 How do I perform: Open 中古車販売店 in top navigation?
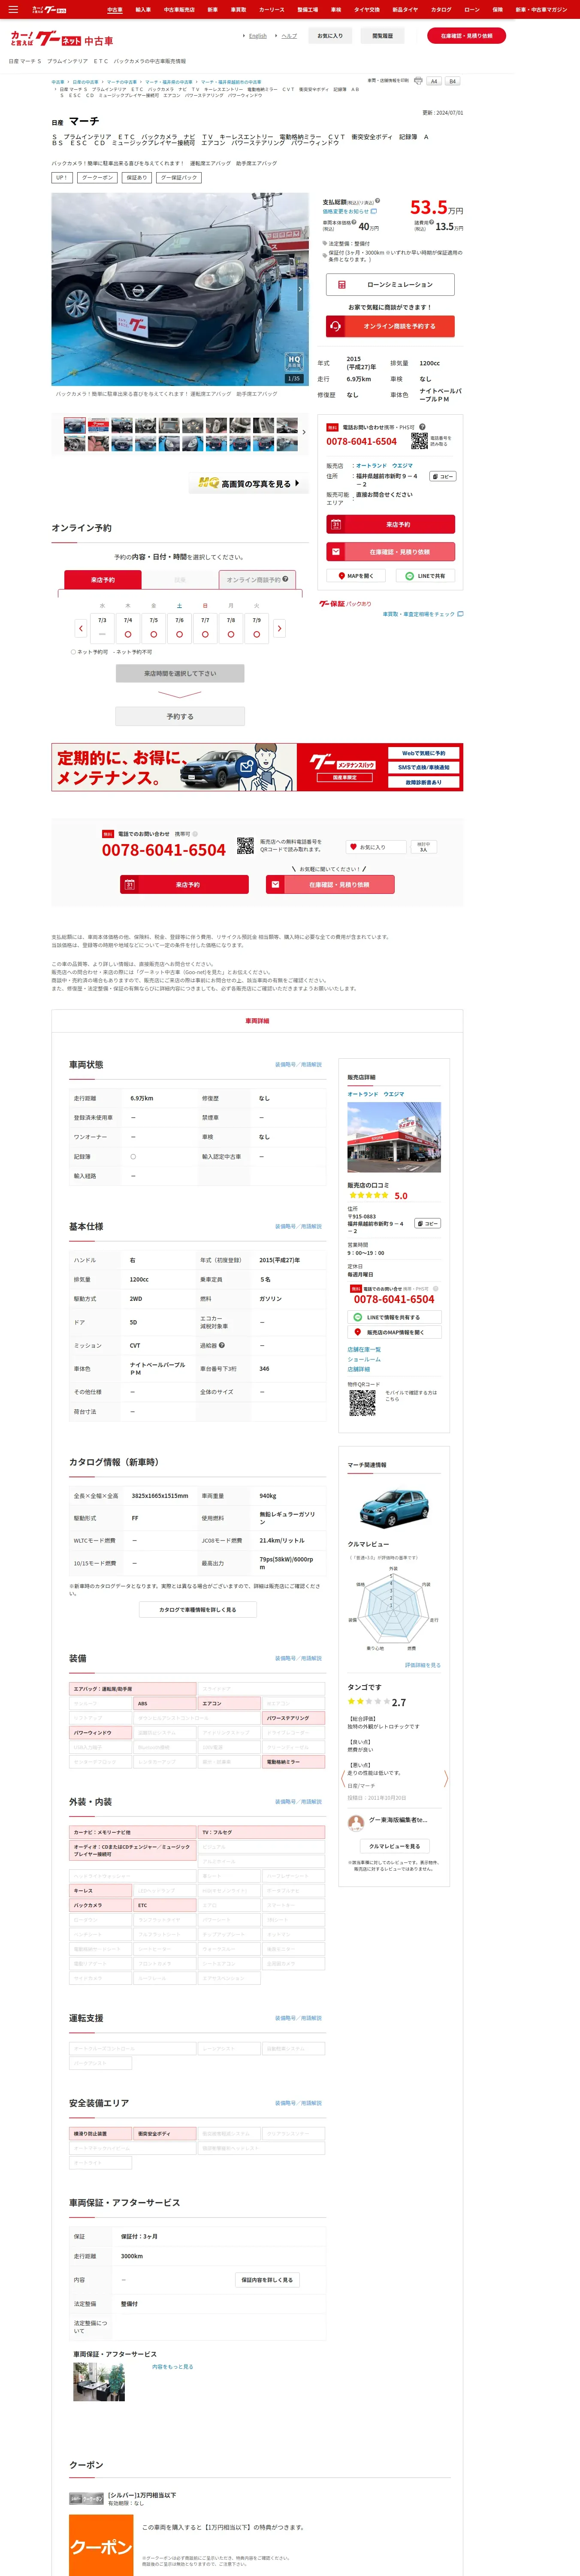(x=179, y=9)
